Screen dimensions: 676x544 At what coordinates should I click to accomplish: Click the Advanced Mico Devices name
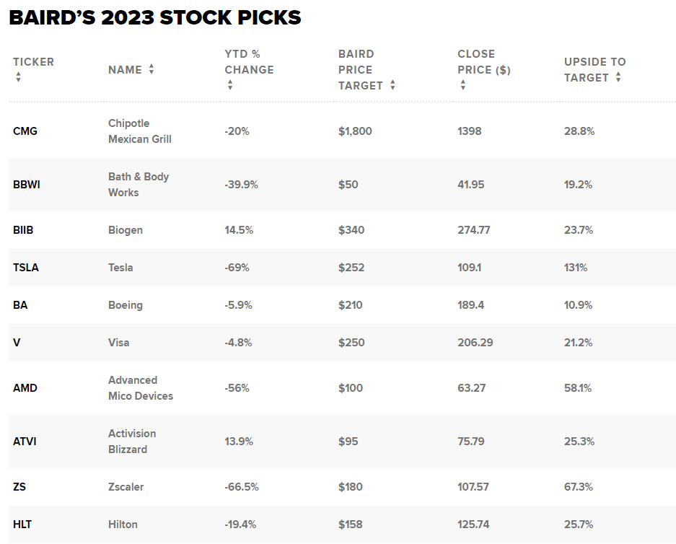140,388
